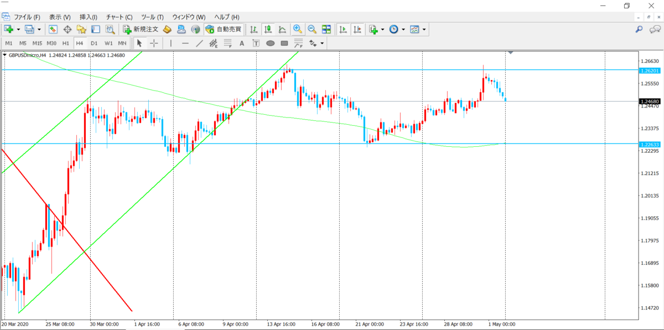The height and width of the screenshot is (330, 664).
Task: Expand the templates dropdown arrow
Action: 424,29
